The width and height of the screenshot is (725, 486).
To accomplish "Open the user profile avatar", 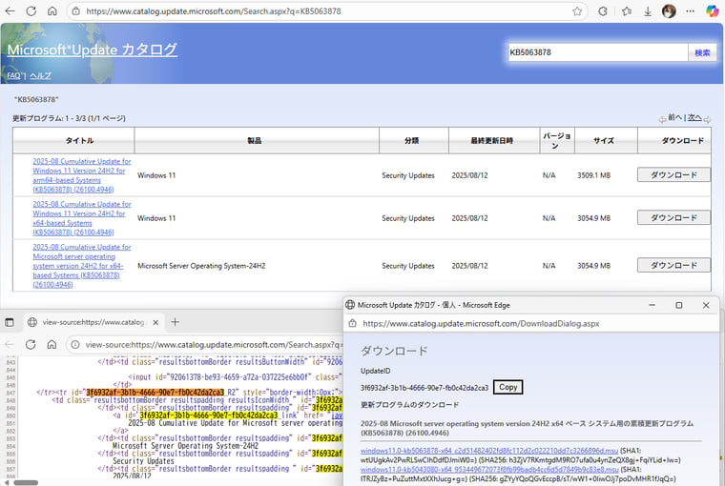I will [669, 11].
